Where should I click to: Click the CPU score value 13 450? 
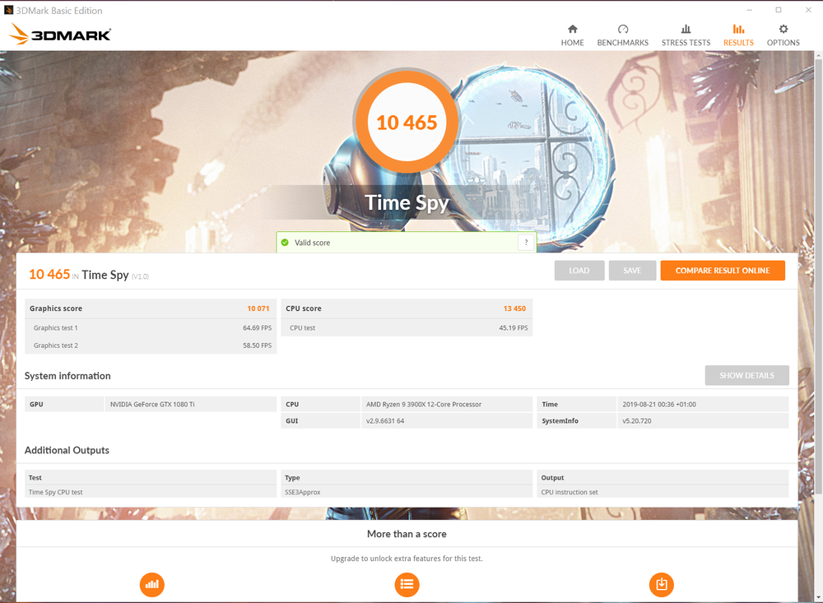coord(514,308)
